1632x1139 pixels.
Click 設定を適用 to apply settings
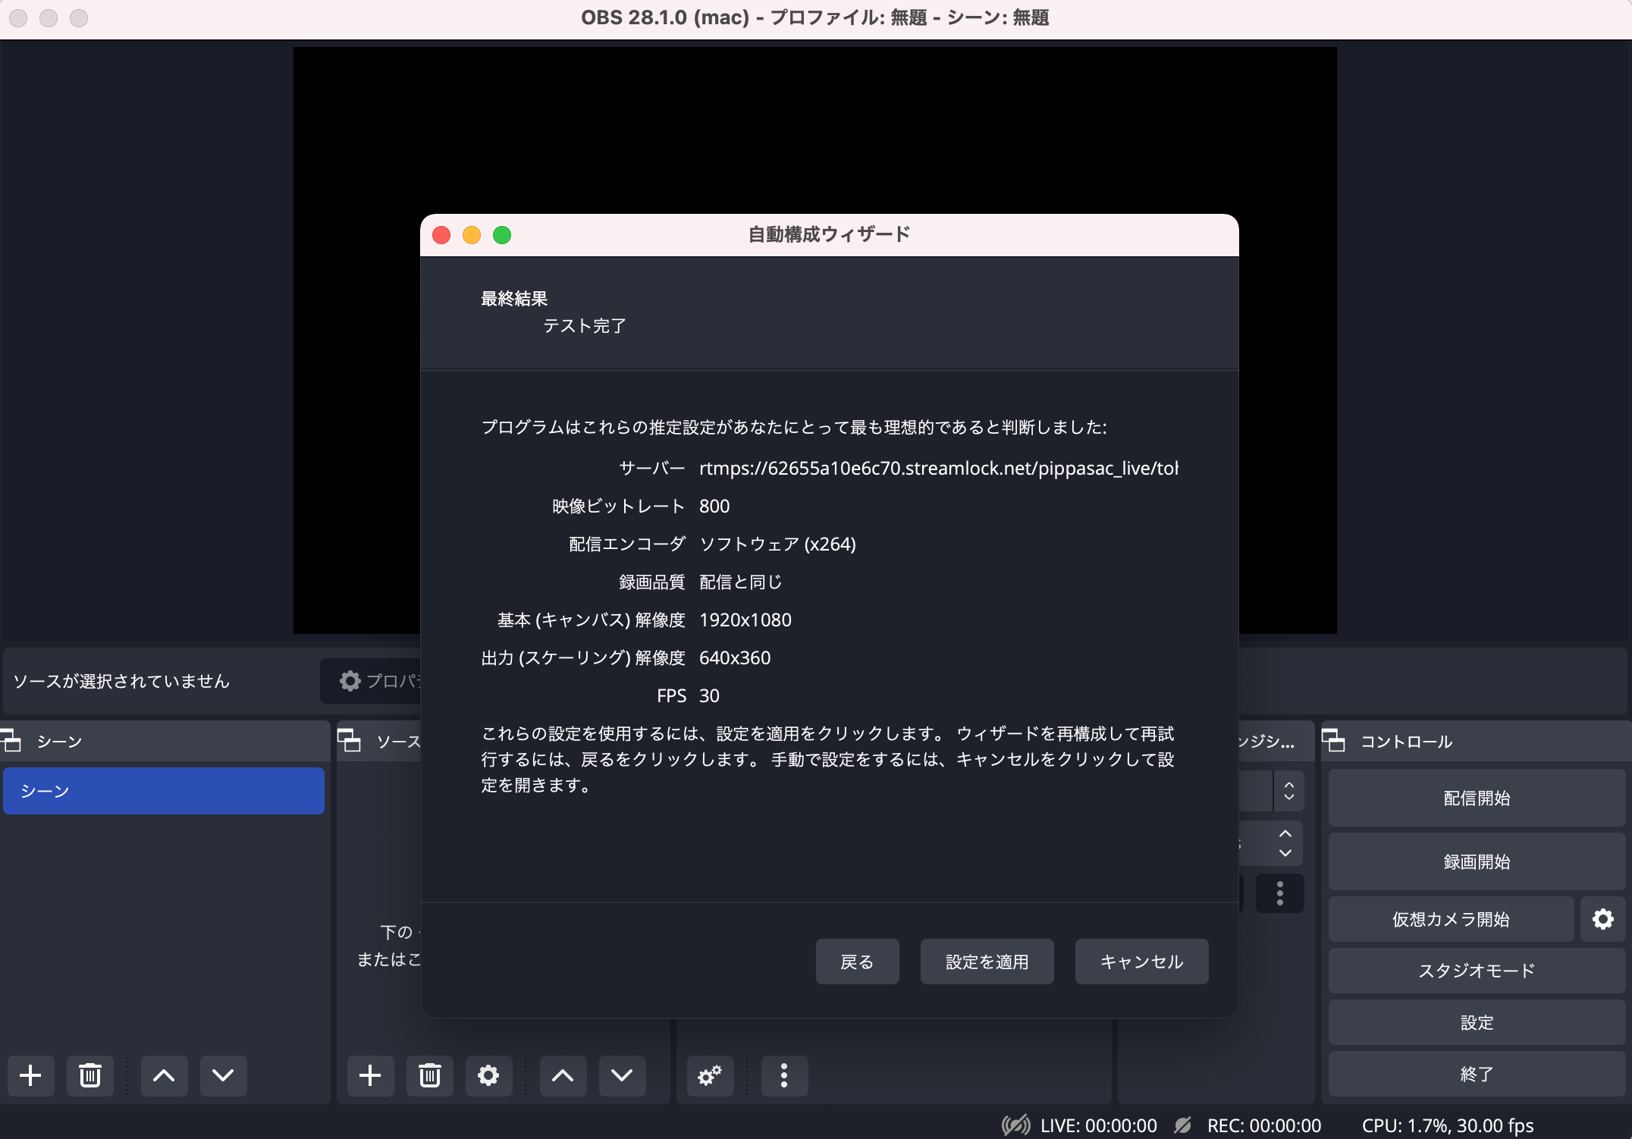coord(987,962)
